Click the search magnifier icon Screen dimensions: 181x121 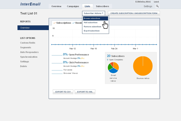point(157,6)
